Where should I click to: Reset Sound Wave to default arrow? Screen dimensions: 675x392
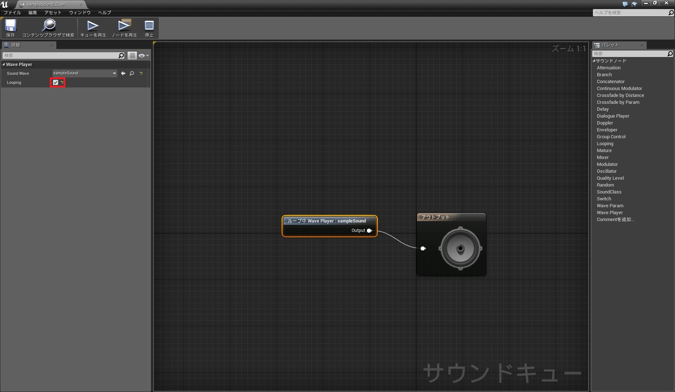141,73
